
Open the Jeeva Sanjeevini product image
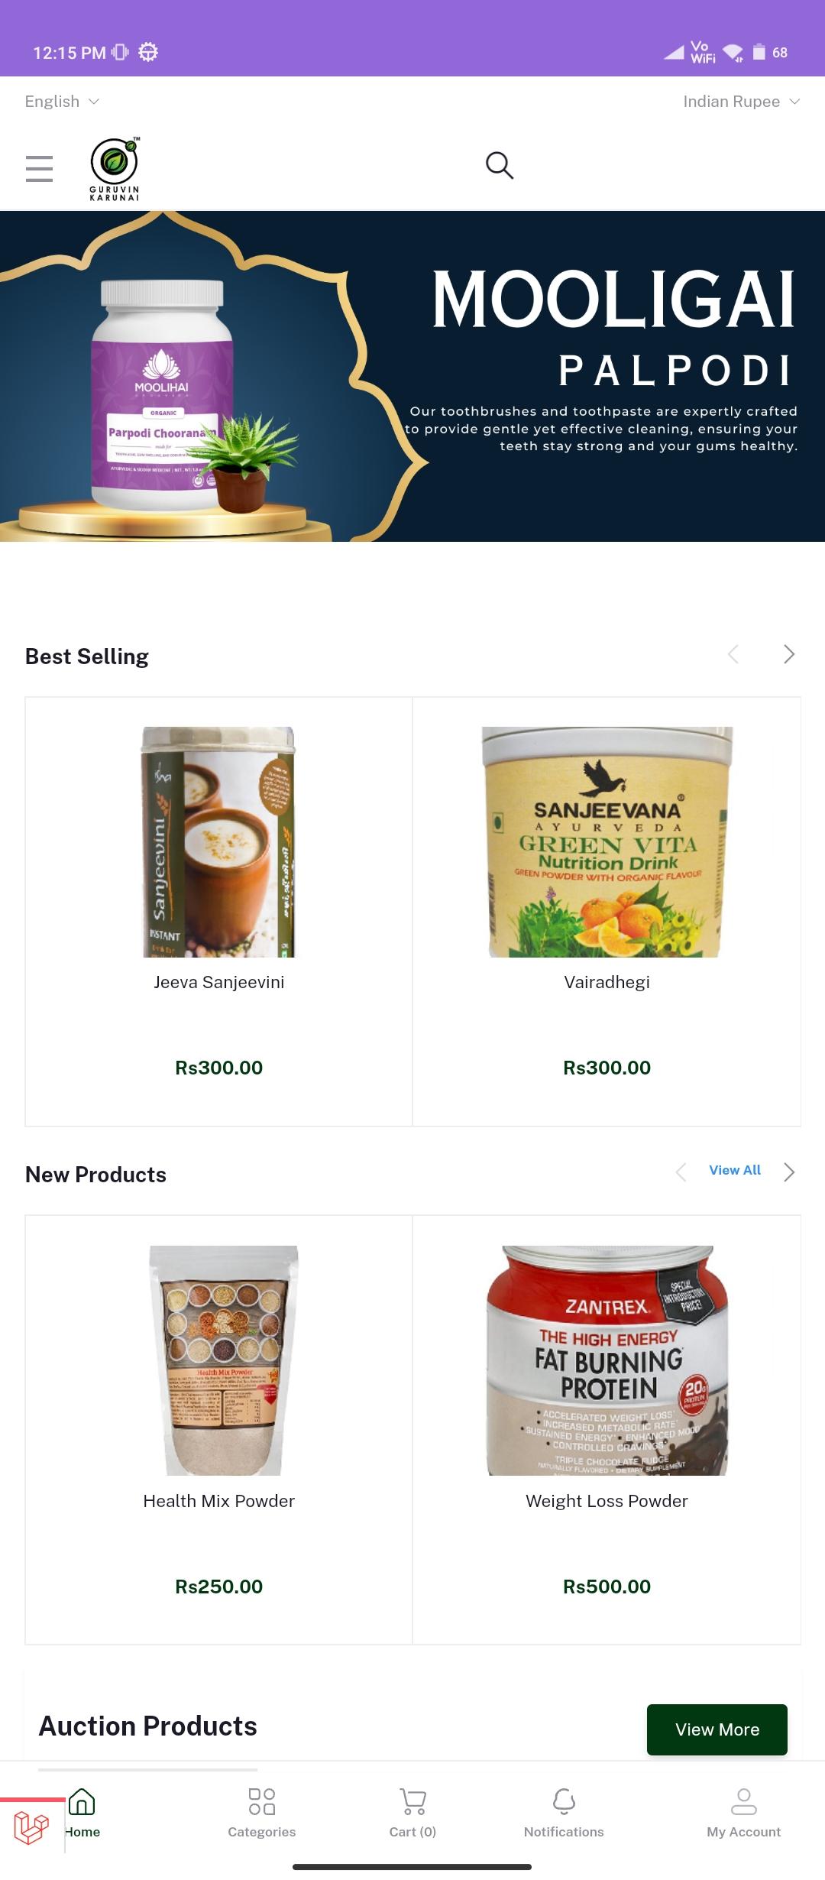(x=219, y=841)
